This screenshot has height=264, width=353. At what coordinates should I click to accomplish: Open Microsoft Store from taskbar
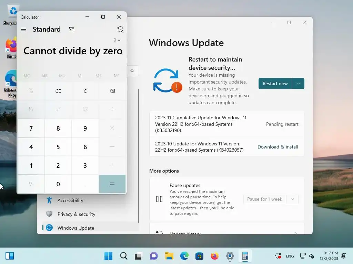200,256
